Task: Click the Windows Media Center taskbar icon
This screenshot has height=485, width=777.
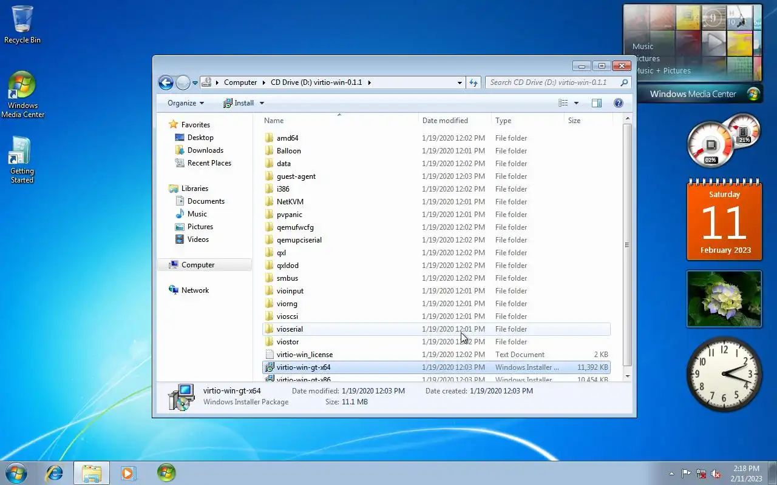Action: coord(166,473)
